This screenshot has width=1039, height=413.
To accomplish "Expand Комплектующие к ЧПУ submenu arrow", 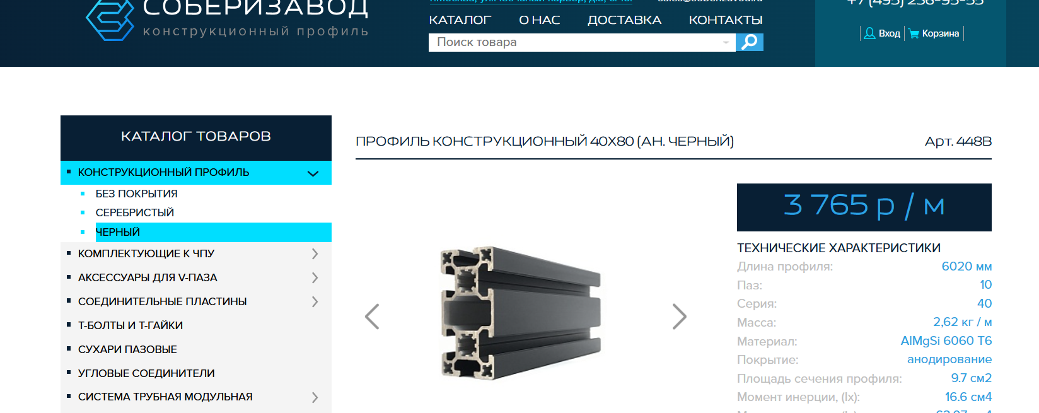I will pos(315,253).
